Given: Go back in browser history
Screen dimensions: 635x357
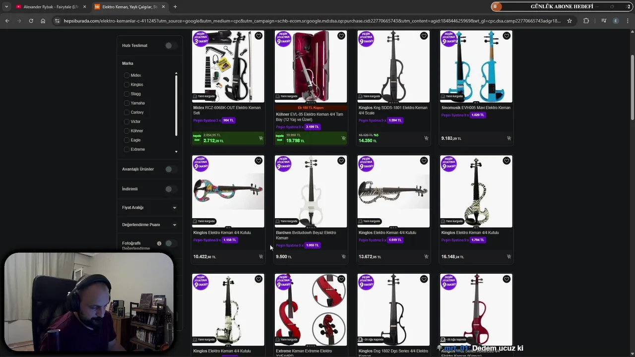Looking at the screenshot, I should click(7, 21).
